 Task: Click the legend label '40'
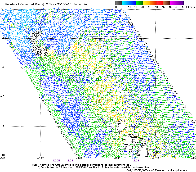tap(170, 7)
